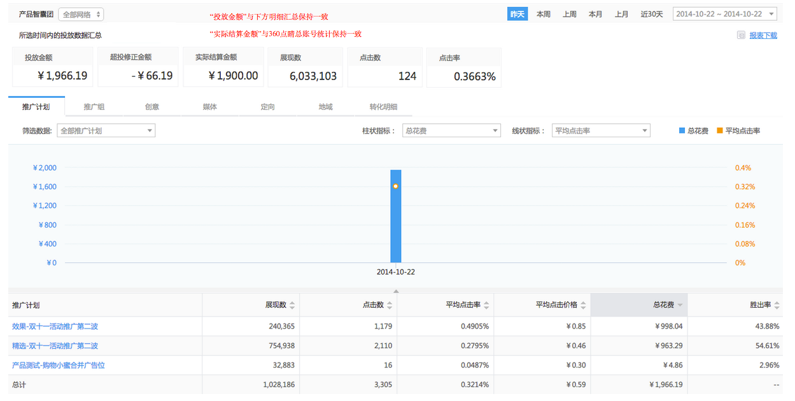795x401 pixels.
Task: Sort by 平均点击率 column arrows
Action: pyautogui.click(x=486, y=305)
